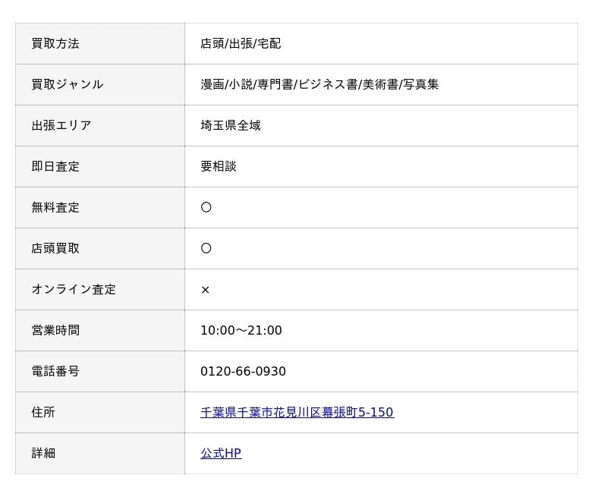Click the 住所 row label
Viewport: 607px width, 497px height.
[x=43, y=412]
